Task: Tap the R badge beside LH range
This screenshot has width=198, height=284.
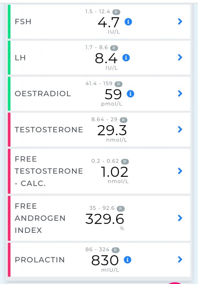Action: (x=114, y=48)
